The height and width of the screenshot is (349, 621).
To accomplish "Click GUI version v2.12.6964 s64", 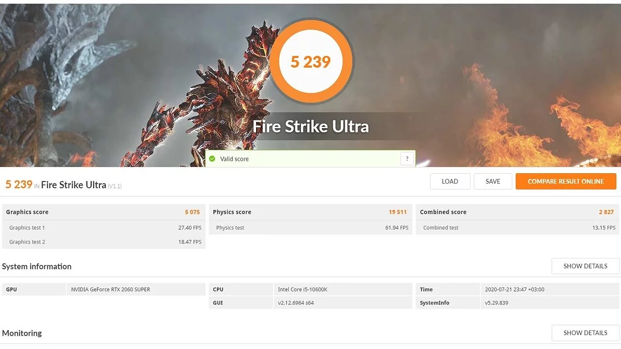I will 296,303.
